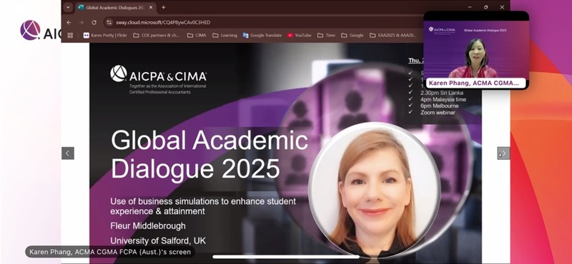The height and width of the screenshot is (264, 572).
Task: View site information icon in address bar
Action: click(109, 22)
